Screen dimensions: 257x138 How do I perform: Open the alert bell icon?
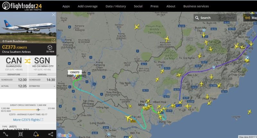point(36,134)
